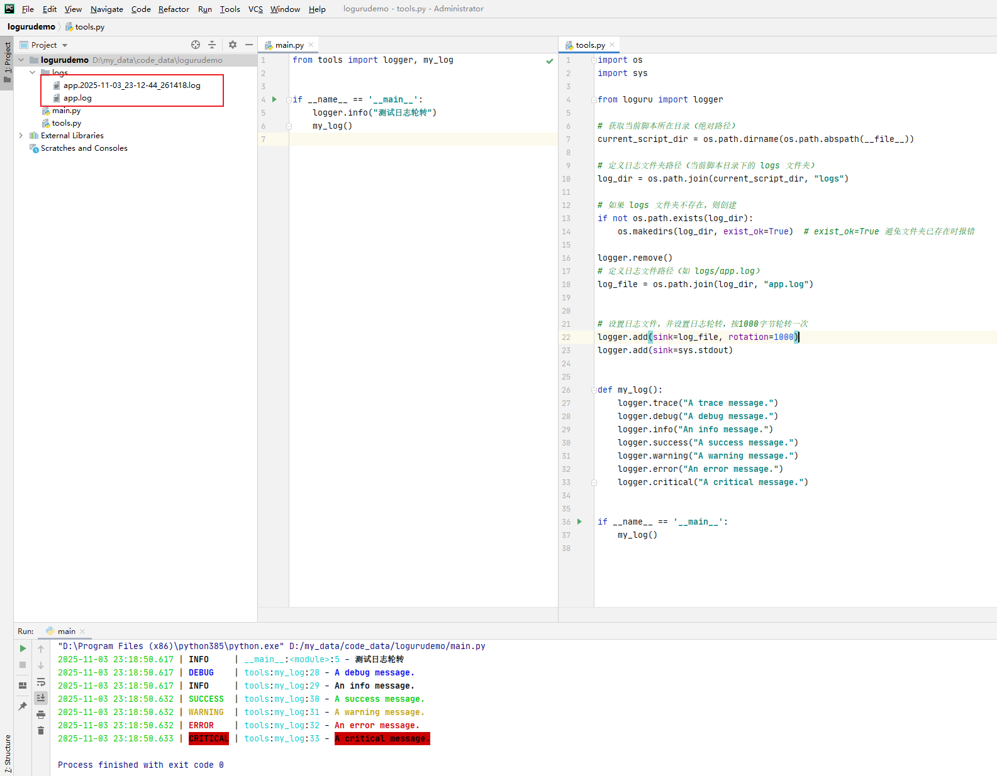Toggle soft-wrap in Run console
The image size is (997, 776).
coord(41,682)
